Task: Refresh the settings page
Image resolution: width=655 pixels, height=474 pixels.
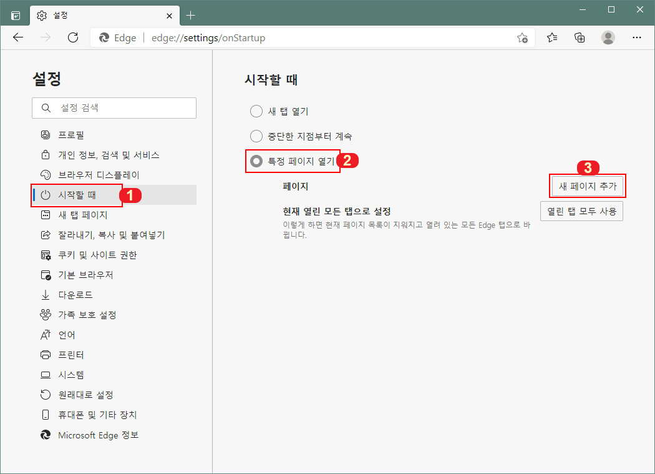Action: point(73,37)
